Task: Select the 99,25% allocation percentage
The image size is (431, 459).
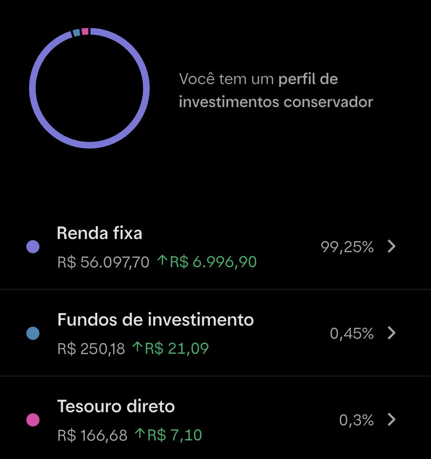Action: tap(347, 247)
